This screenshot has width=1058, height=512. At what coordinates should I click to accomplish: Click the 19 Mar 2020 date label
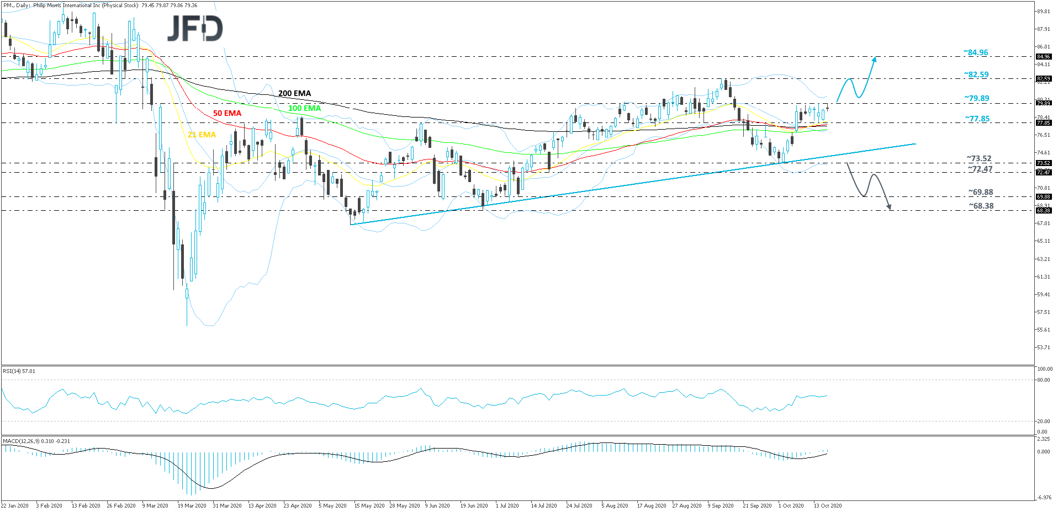192,506
